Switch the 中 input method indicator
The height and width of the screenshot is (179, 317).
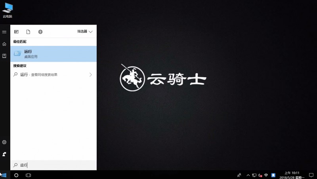tap(266, 175)
